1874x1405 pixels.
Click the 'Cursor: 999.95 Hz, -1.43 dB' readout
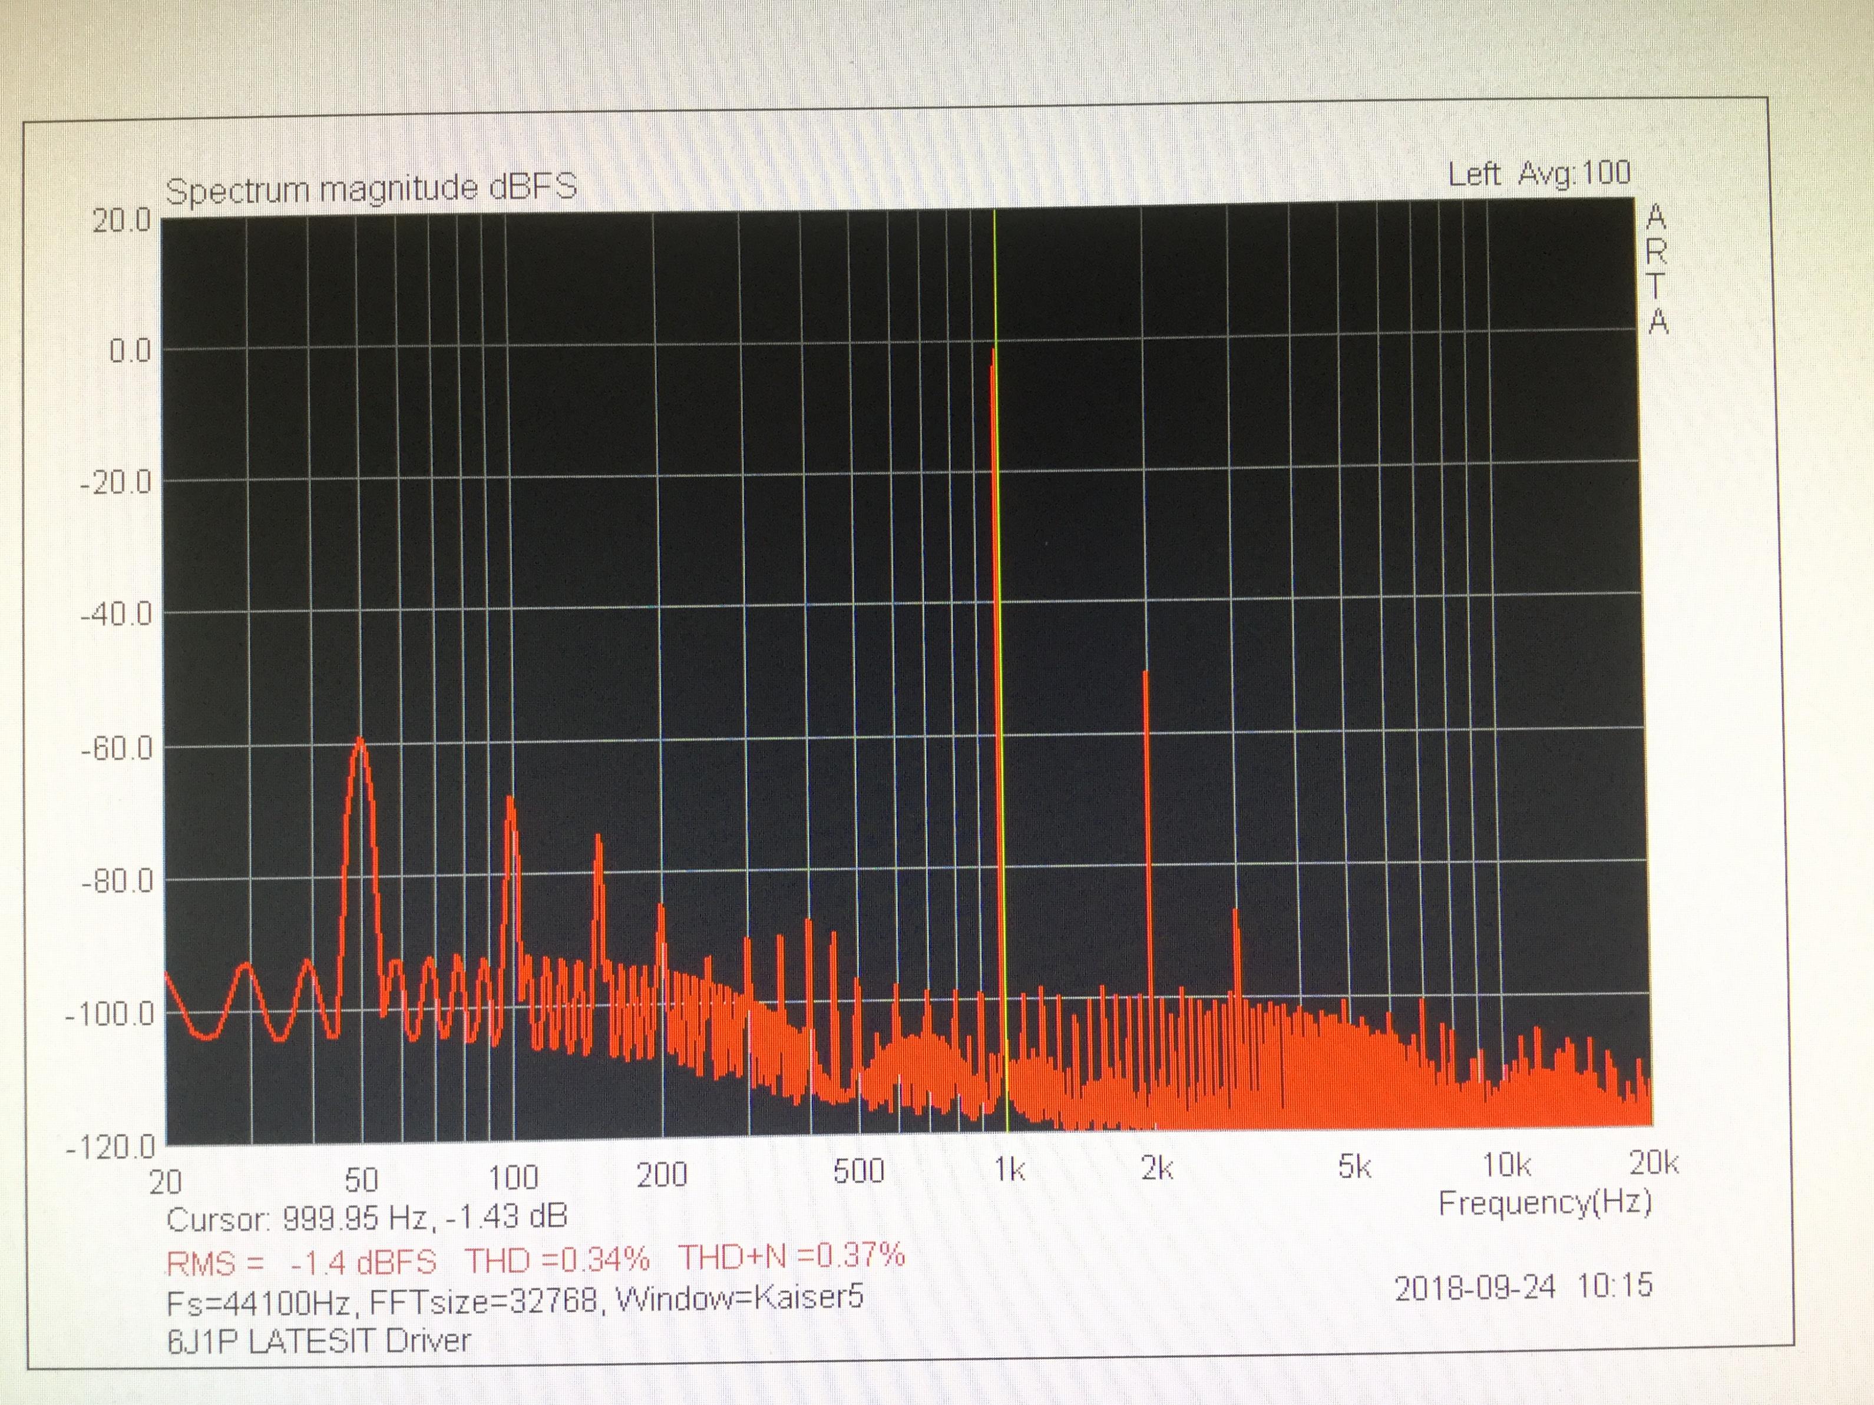367,1218
